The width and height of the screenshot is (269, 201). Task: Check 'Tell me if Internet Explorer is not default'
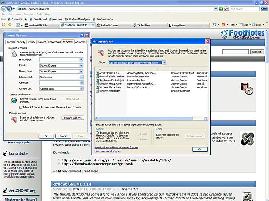click(x=21, y=107)
